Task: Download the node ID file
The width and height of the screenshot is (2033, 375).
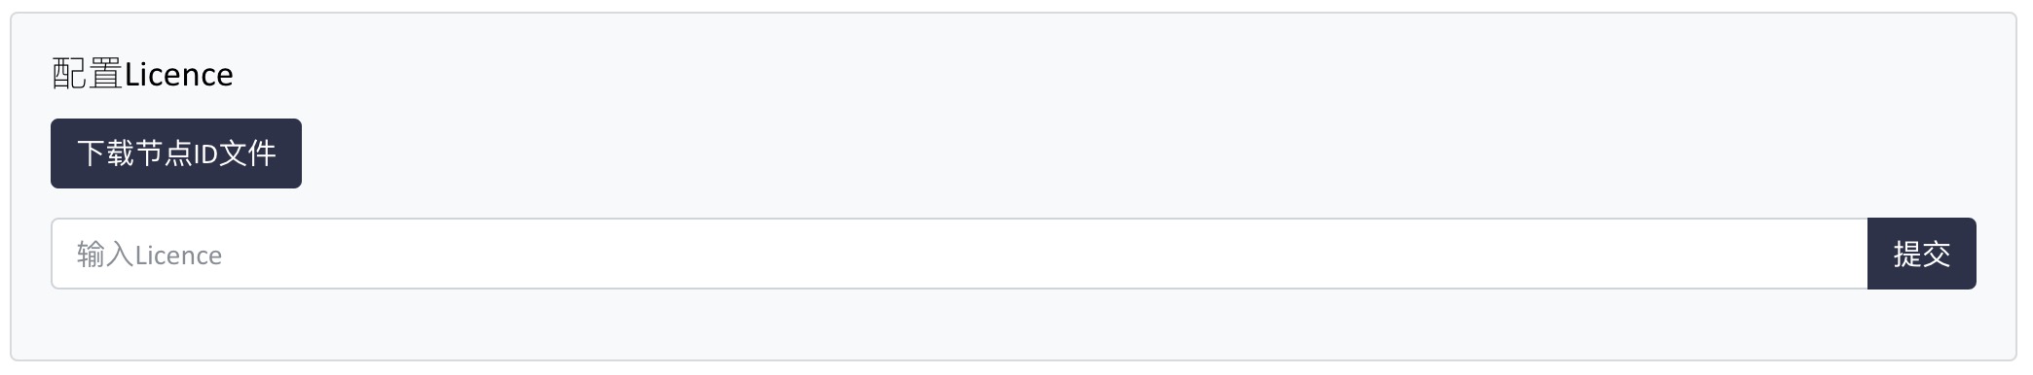Action: pos(176,153)
